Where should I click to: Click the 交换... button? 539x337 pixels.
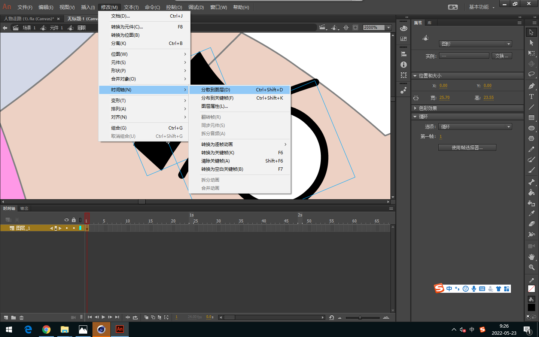point(501,56)
